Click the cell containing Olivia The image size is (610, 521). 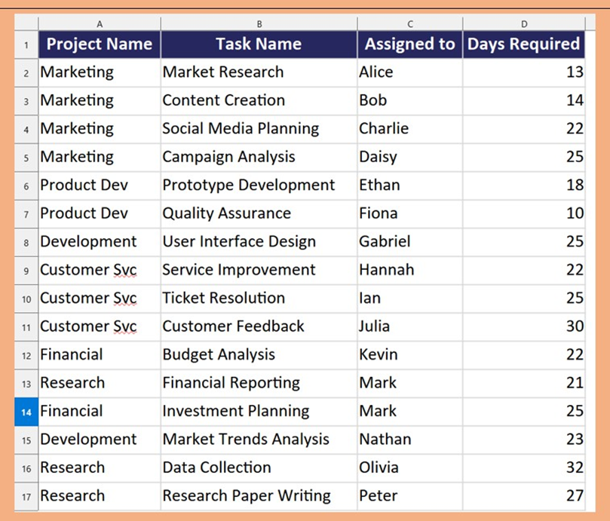click(410, 467)
